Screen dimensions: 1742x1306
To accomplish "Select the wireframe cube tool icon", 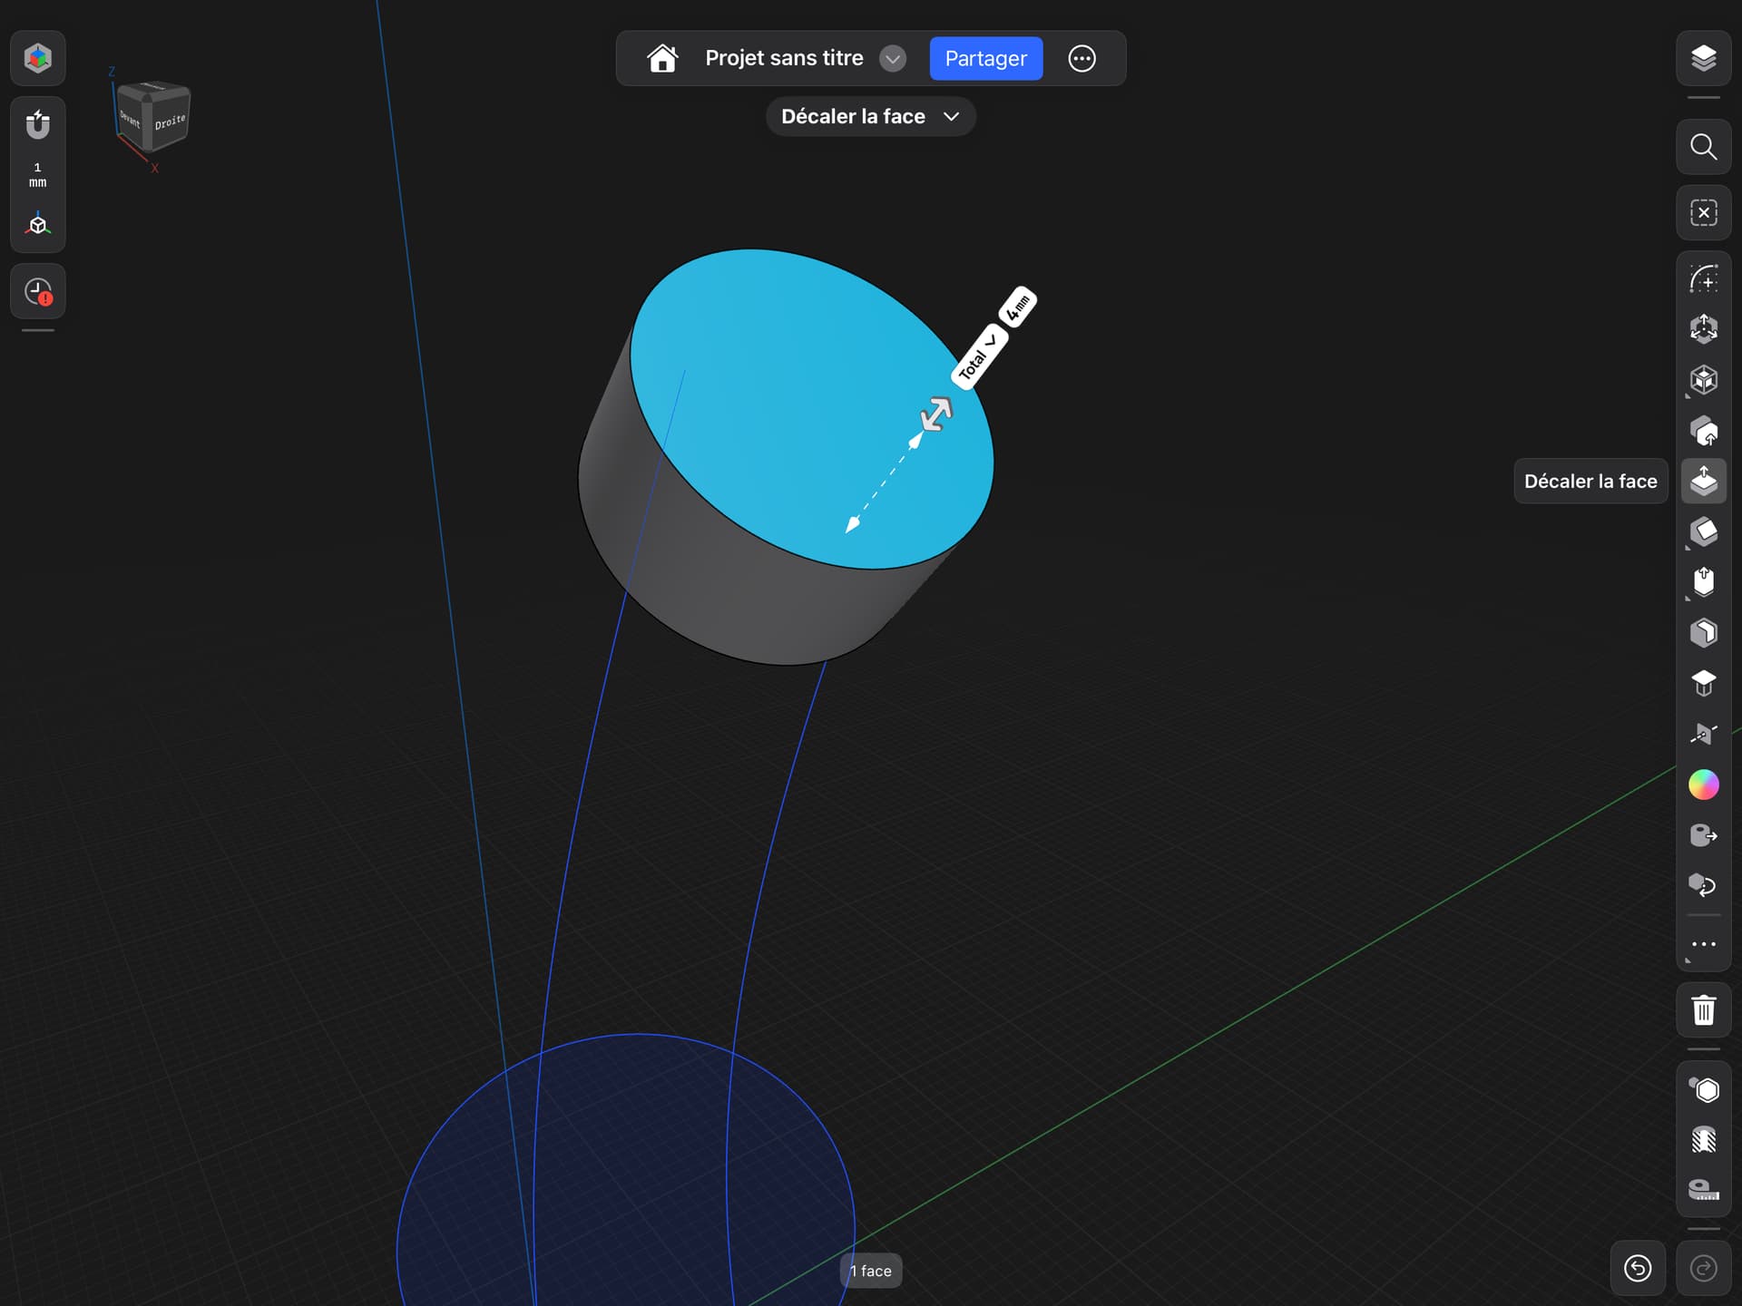I will tap(1703, 379).
